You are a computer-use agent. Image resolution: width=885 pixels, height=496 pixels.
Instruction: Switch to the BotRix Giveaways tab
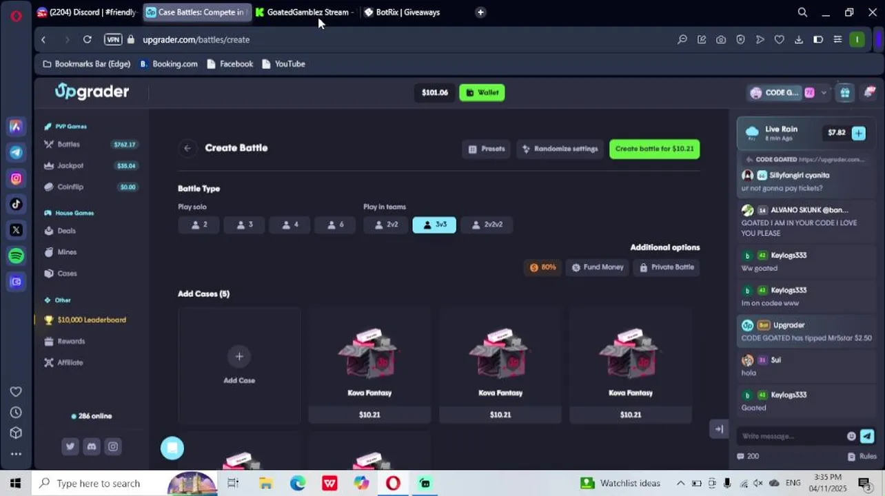[414, 12]
